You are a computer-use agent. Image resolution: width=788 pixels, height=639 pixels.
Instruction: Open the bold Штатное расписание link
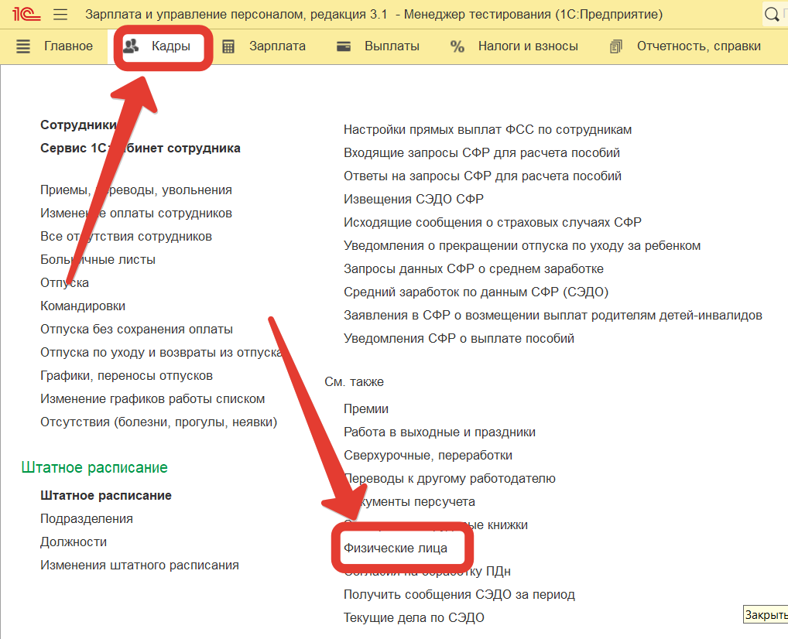[x=106, y=495]
